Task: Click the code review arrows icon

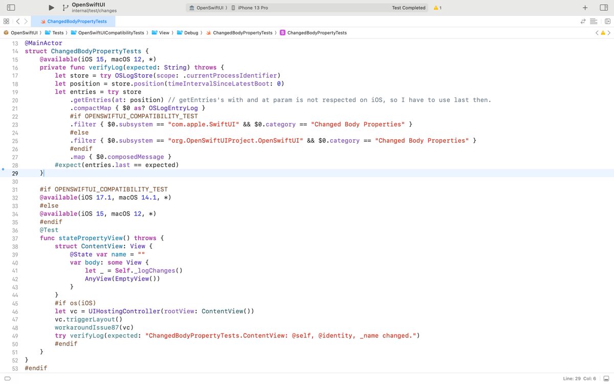Action: coord(583,22)
